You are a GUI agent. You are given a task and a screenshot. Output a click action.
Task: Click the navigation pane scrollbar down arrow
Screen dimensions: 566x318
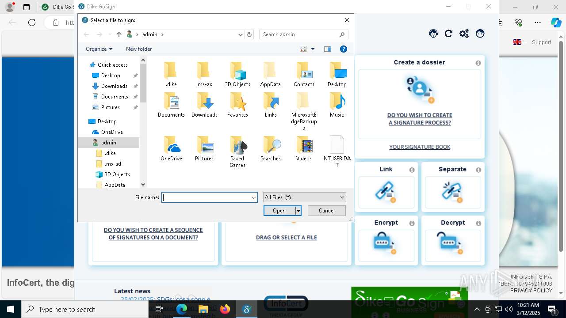point(143,185)
